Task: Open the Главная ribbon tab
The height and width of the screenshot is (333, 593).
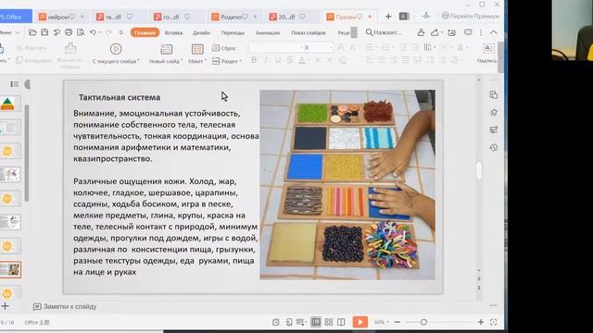Action: 145,33
